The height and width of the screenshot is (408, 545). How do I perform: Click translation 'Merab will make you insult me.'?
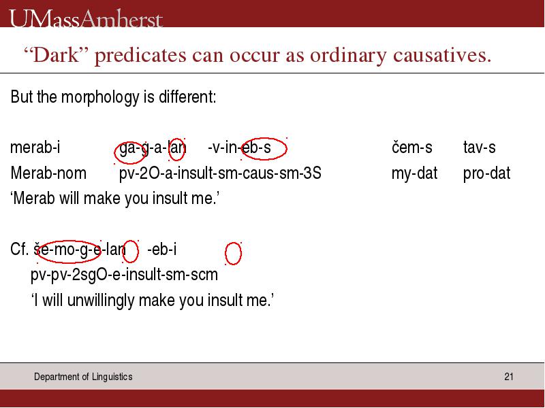click(115, 199)
